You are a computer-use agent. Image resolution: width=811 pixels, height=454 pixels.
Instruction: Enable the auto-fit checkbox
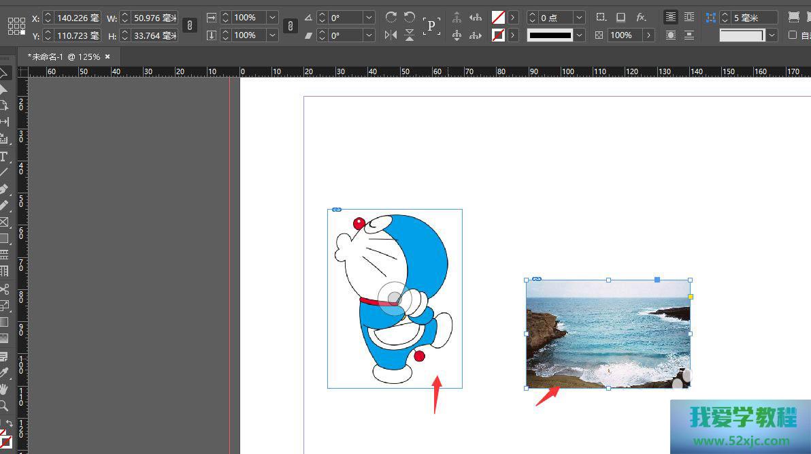[792, 35]
